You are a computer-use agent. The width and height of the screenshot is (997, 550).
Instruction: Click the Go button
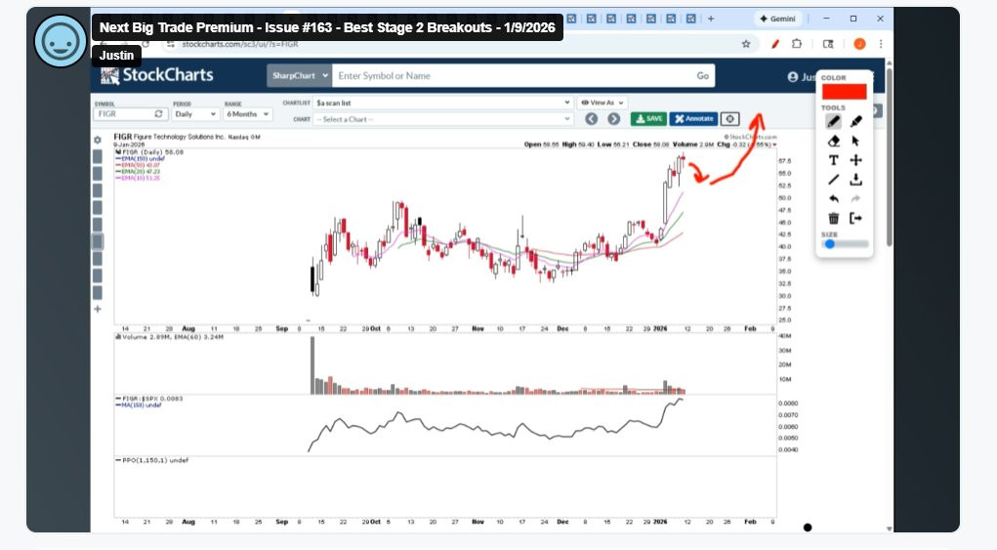[x=703, y=75]
